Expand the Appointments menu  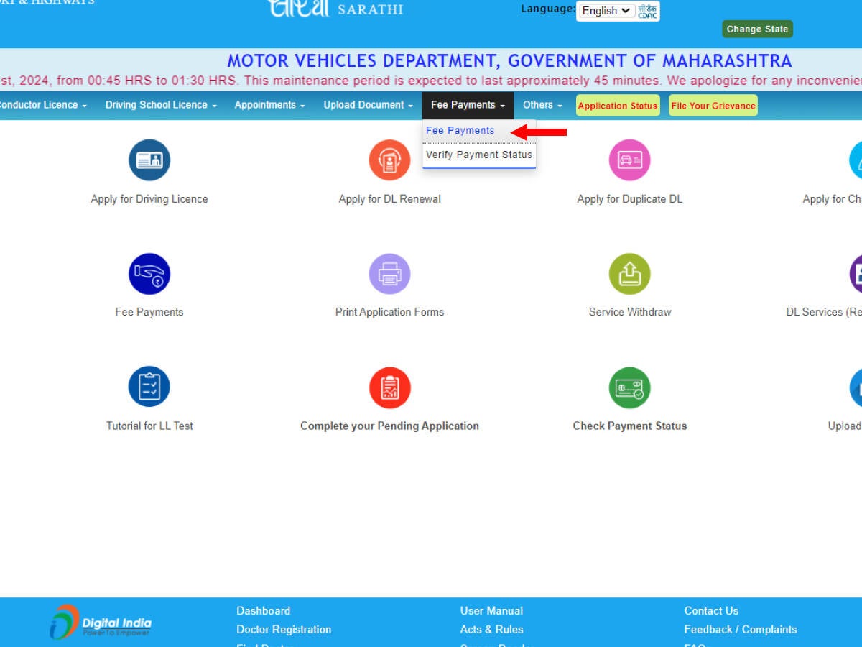(x=269, y=105)
